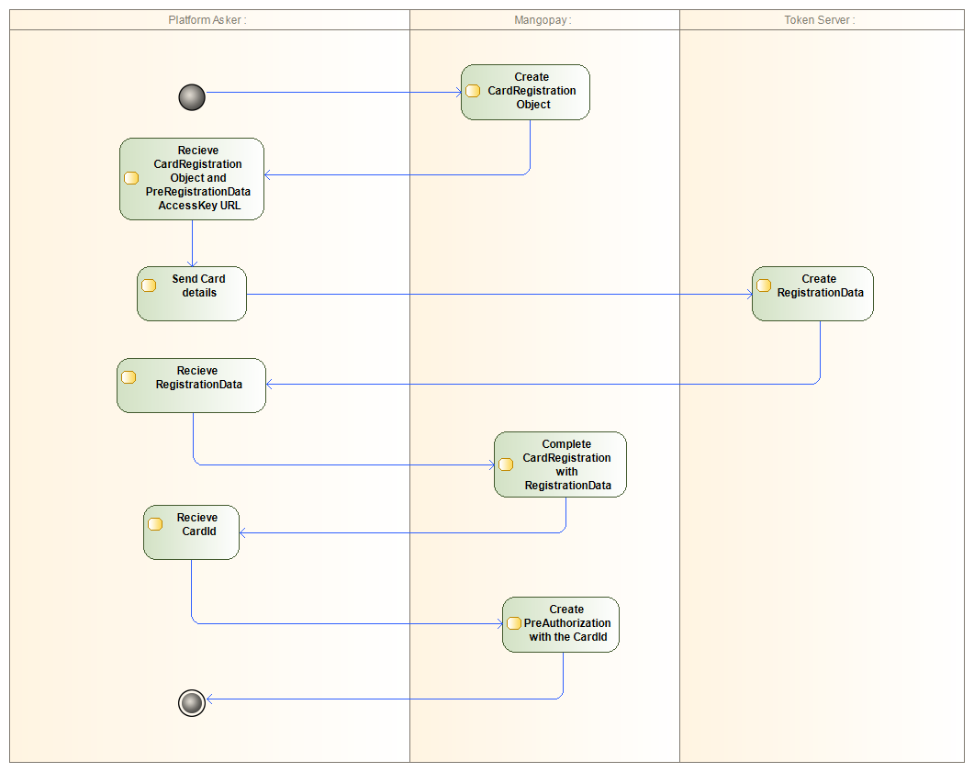Click the initial start node circle
The image size is (974, 772).
pyautogui.click(x=192, y=97)
